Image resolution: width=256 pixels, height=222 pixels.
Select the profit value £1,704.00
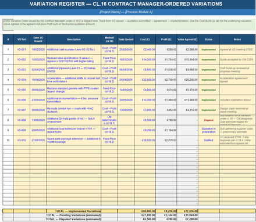[166, 60]
